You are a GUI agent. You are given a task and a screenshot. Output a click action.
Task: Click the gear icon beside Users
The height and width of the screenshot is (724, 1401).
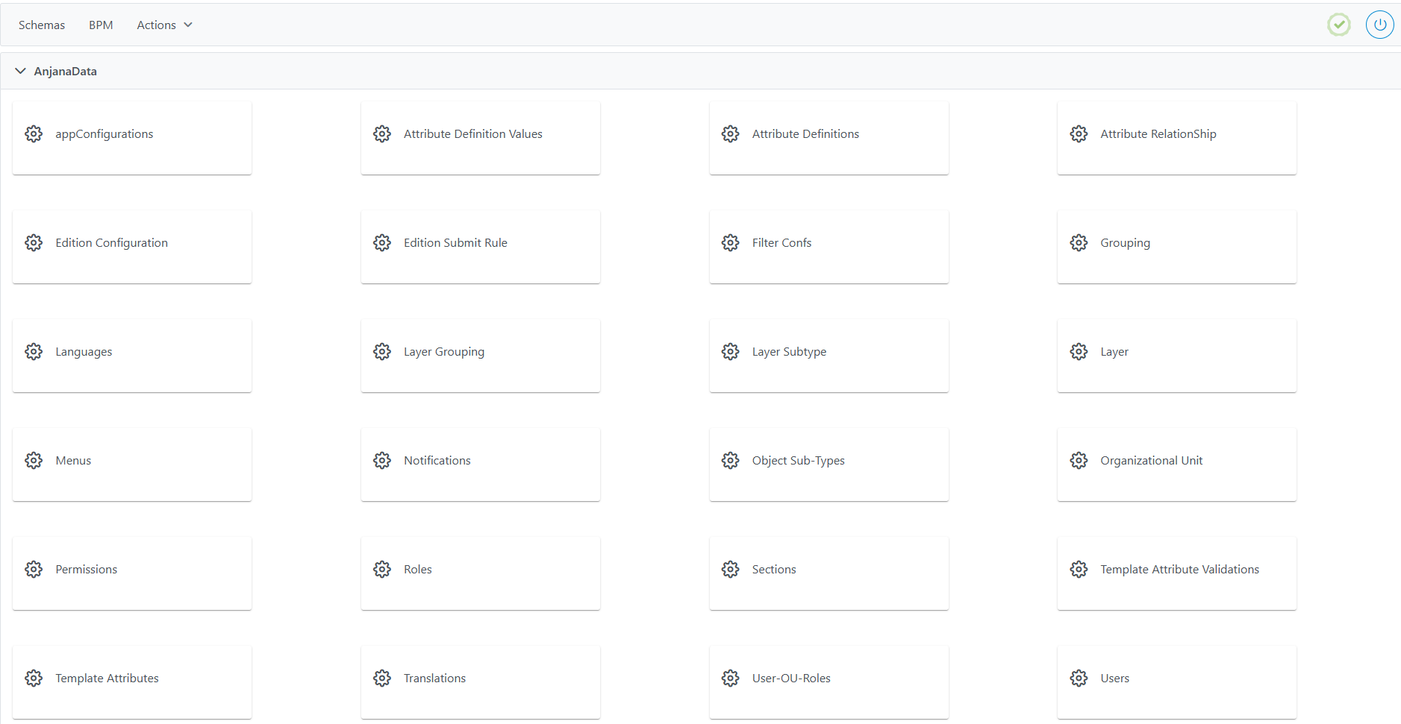pyautogui.click(x=1079, y=679)
